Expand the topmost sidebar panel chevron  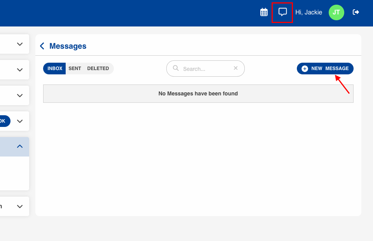click(20, 44)
